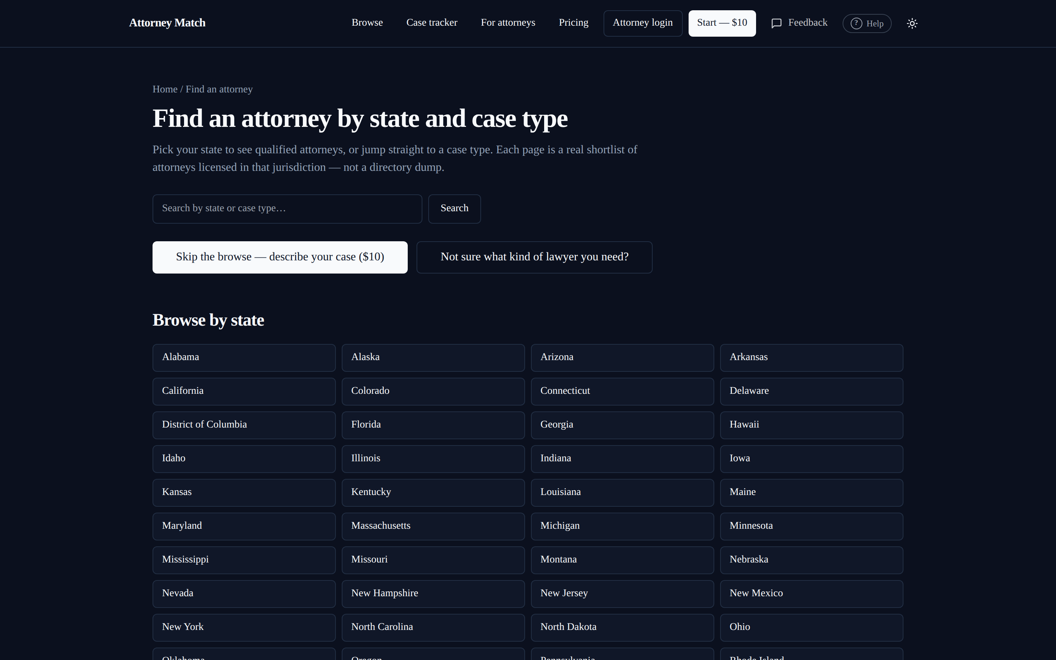Image resolution: width=1056 pixels, height=660 pixels.
Task: Click the Help question mark icon
Action: pyautogui.click(x=856, y=23)
